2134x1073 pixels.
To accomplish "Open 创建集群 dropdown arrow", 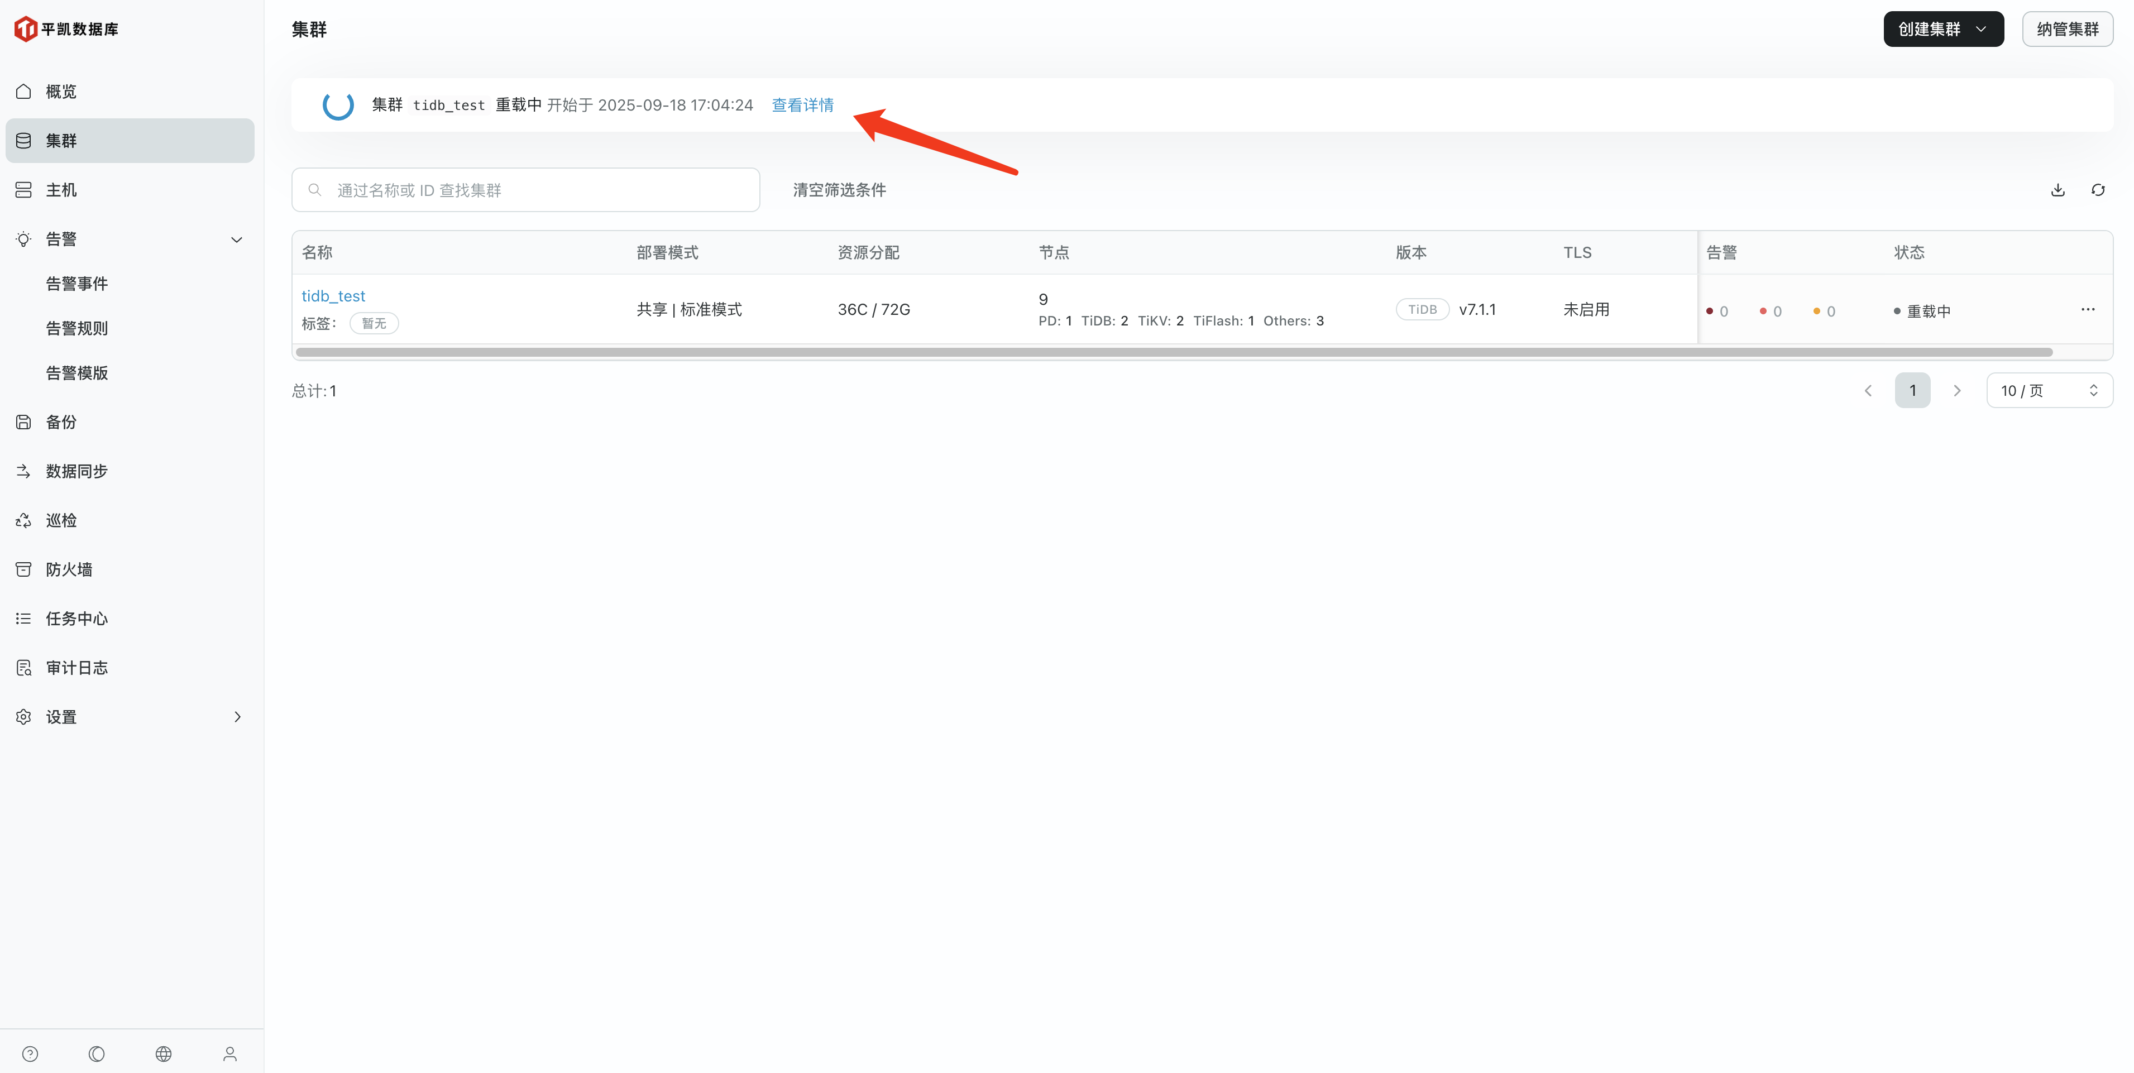I will [1982, 29].
